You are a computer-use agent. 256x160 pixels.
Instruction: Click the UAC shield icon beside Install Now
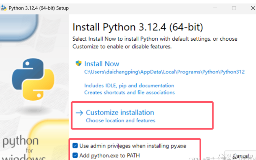[x=79, y=63]
